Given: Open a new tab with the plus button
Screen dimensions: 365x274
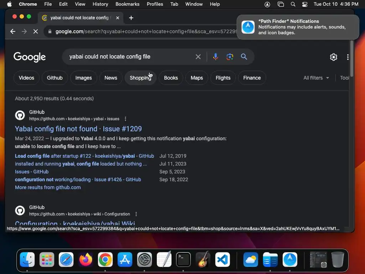Looking at the screenshot, I should pyautogui.click(x=131, y=18).
